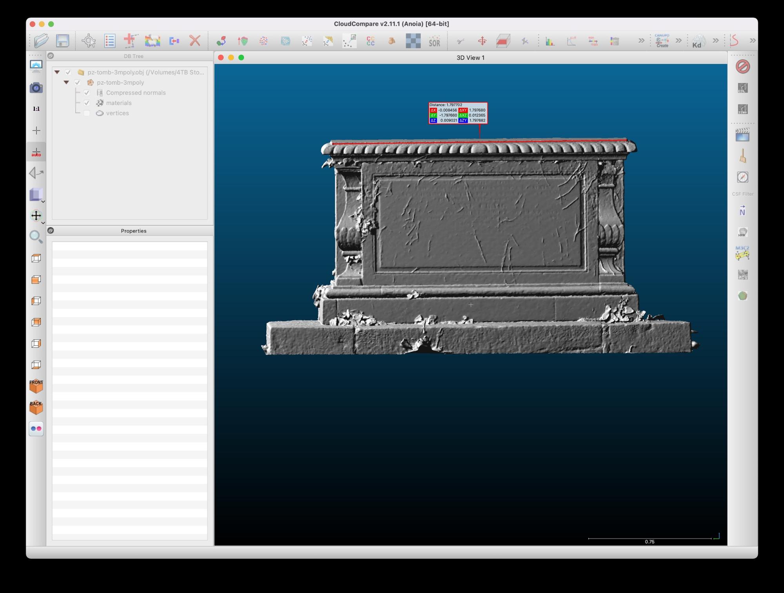Click the 3D View 1 title bar
Image resolution: width=784 pixels, height=593 pixels.
tap(470, 58)
